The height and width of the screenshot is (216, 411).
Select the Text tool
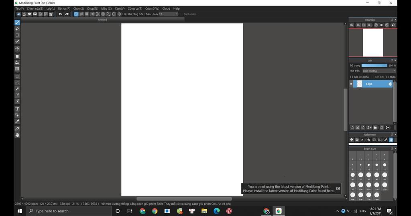(17, 109)
